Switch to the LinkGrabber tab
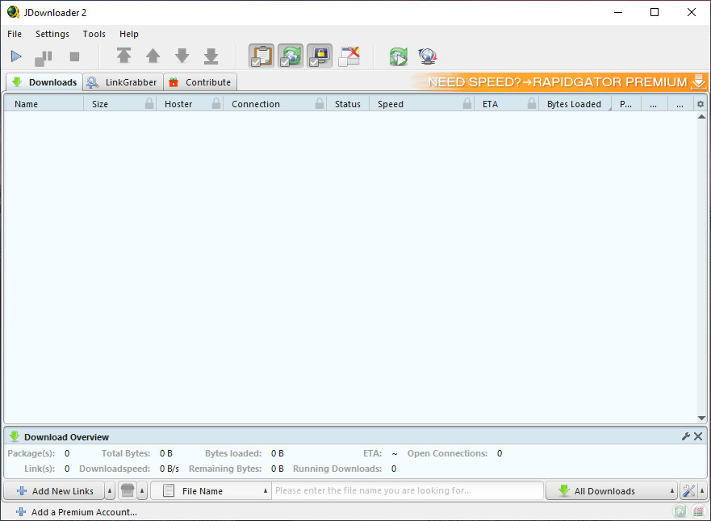711x521 pixels. (x=122, y=81)
